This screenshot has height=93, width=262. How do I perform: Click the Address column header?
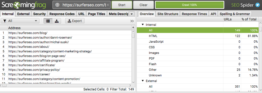click(70, 28)
